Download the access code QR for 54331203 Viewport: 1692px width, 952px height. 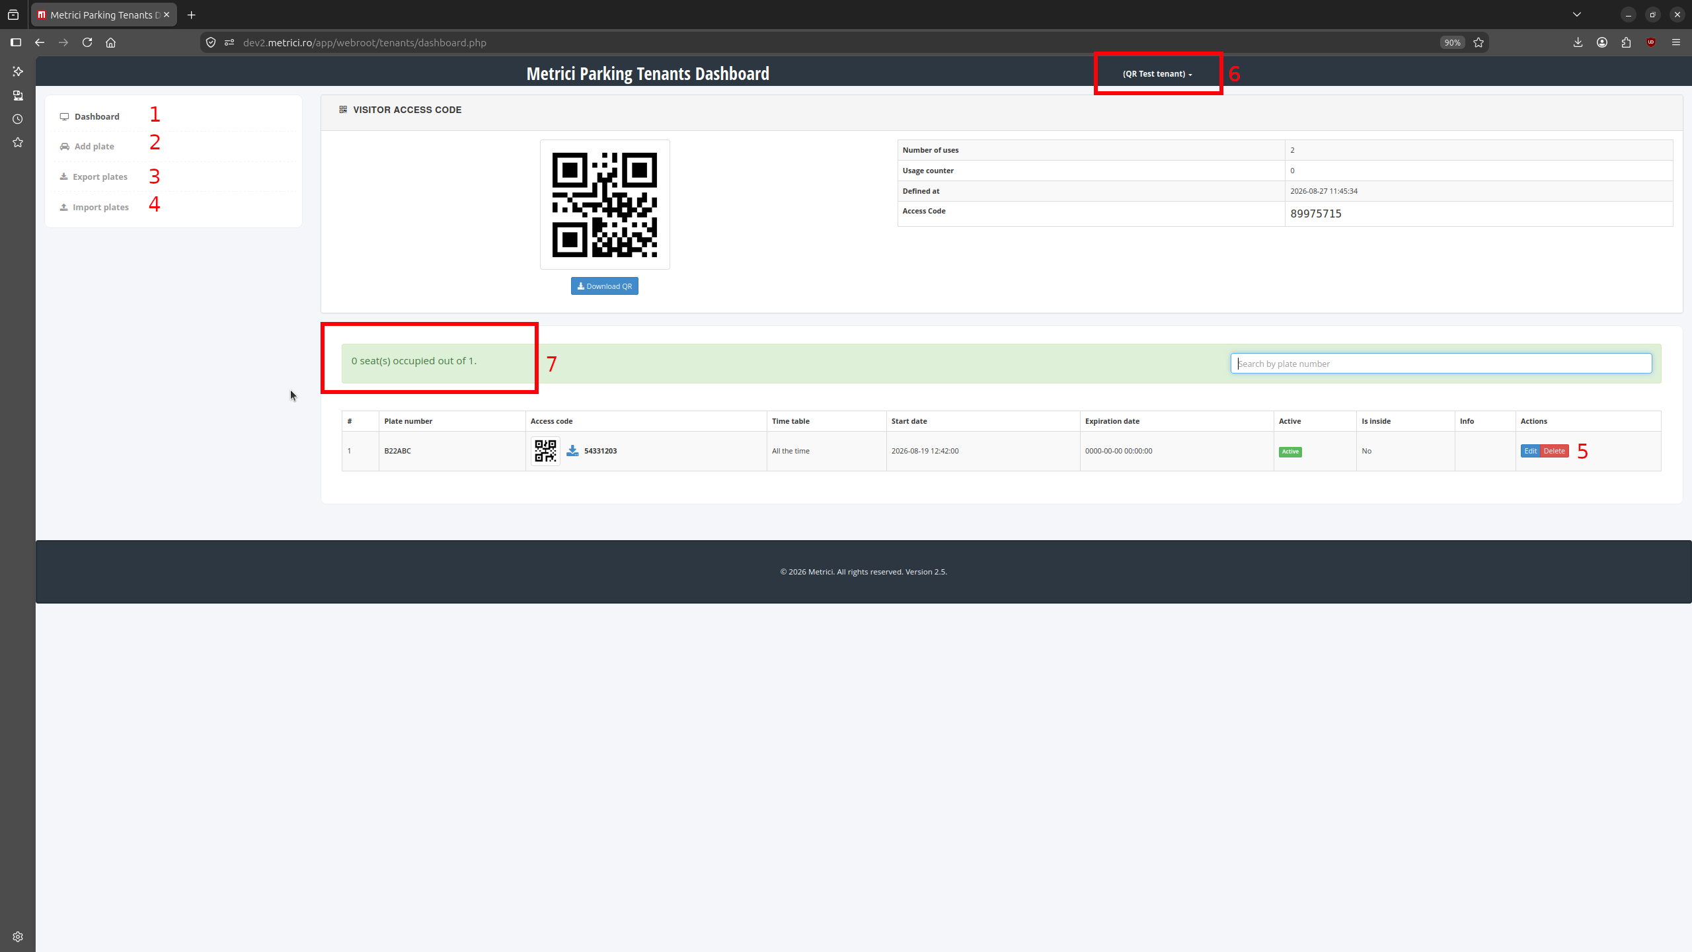(572, 451)
